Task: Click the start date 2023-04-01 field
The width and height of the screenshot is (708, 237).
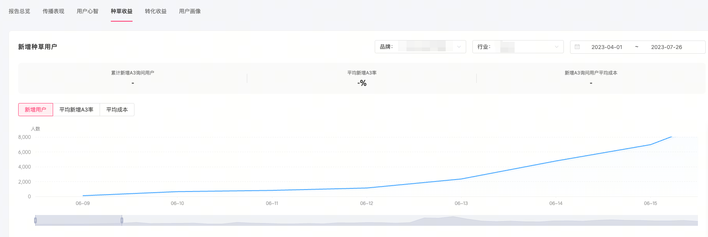Action: [606, 47]
